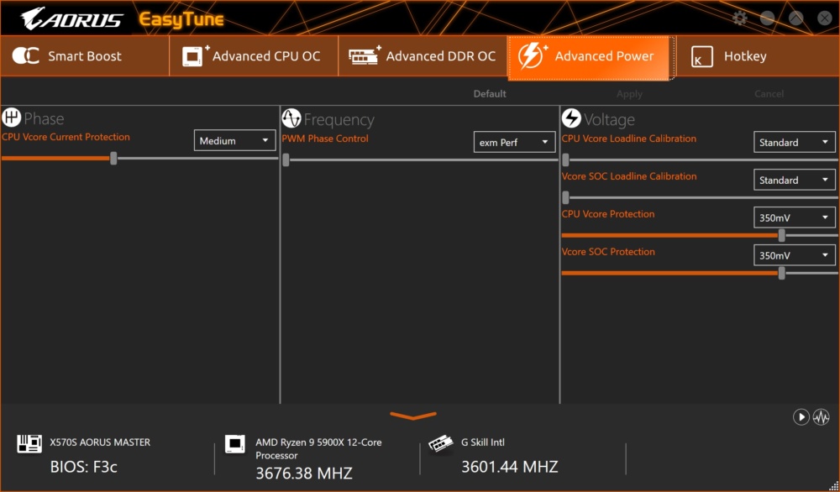840x492 pixels.
Task: Click the 'X570S AORUS MASTER' text
Action: coord(100,442)
